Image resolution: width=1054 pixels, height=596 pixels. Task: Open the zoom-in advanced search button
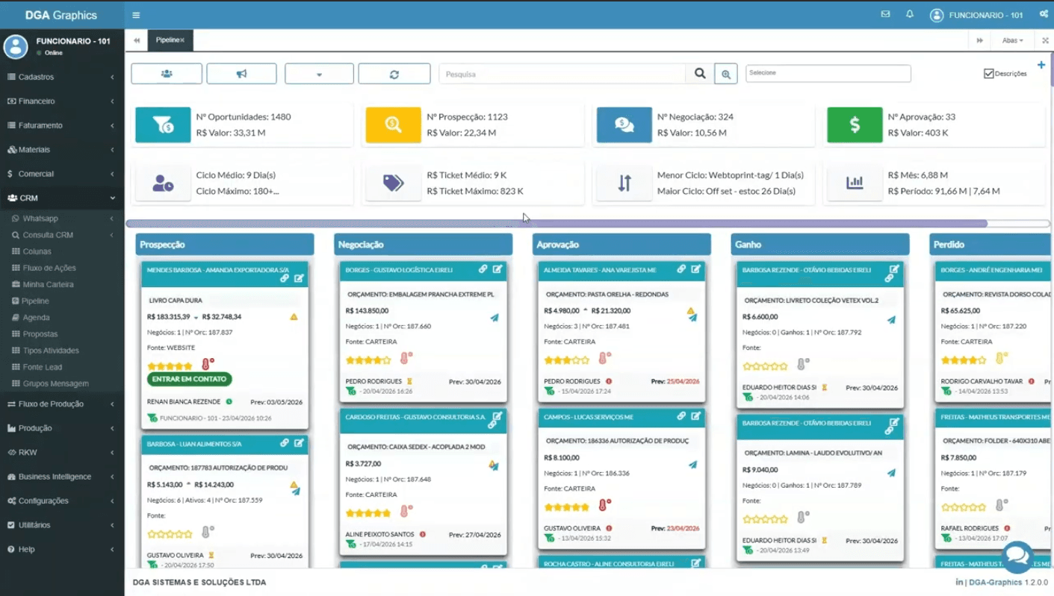(725, 74)
